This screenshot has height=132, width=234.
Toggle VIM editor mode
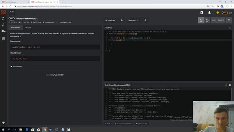[214, 21]
